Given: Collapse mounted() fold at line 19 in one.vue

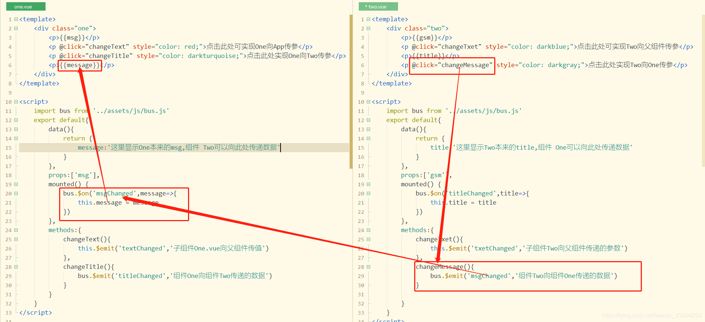Looking at the screenshot, I should [x=16, y=184].
